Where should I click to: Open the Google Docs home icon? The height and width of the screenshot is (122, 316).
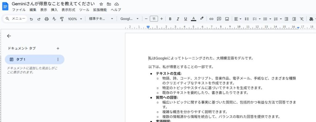[x=5, y=6]
